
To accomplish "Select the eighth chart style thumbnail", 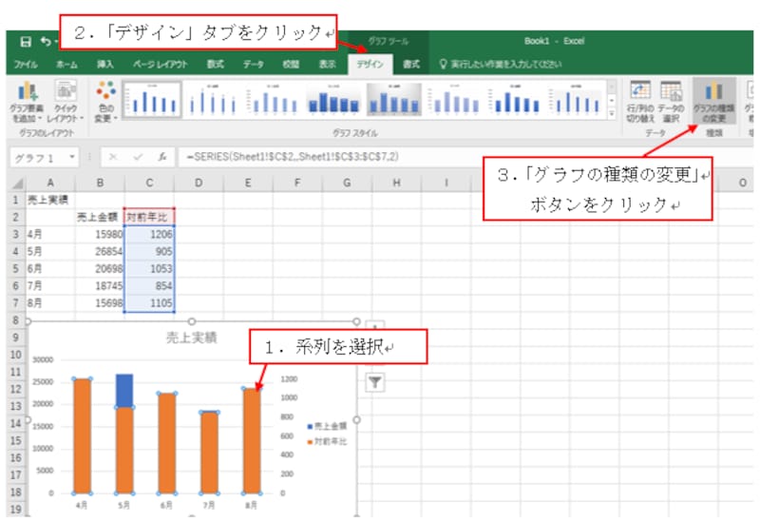I will [x=576, y=100].
